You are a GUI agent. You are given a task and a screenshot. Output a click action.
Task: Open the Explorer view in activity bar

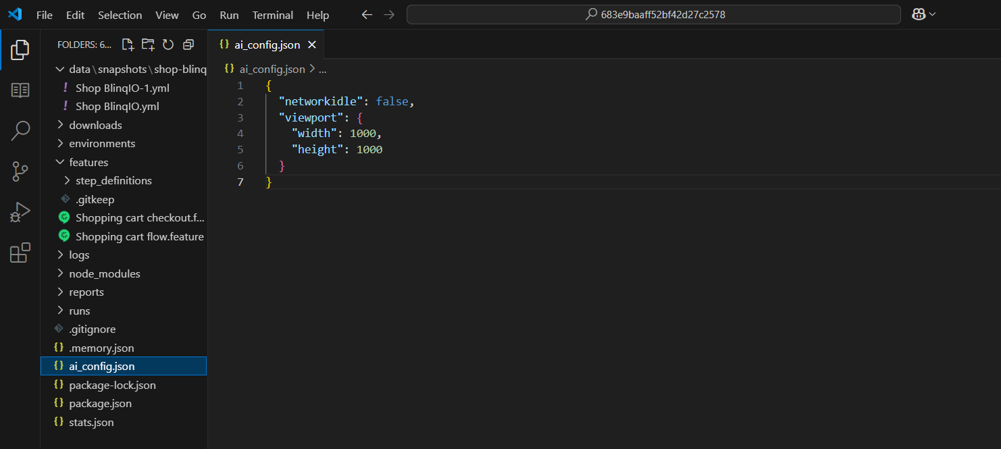20,49
